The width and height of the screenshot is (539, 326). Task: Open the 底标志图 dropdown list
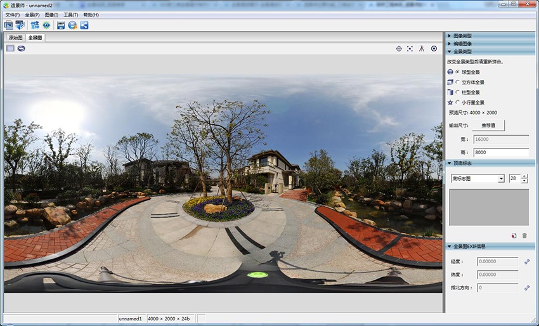pyautogui.click(x=501, y=179)
